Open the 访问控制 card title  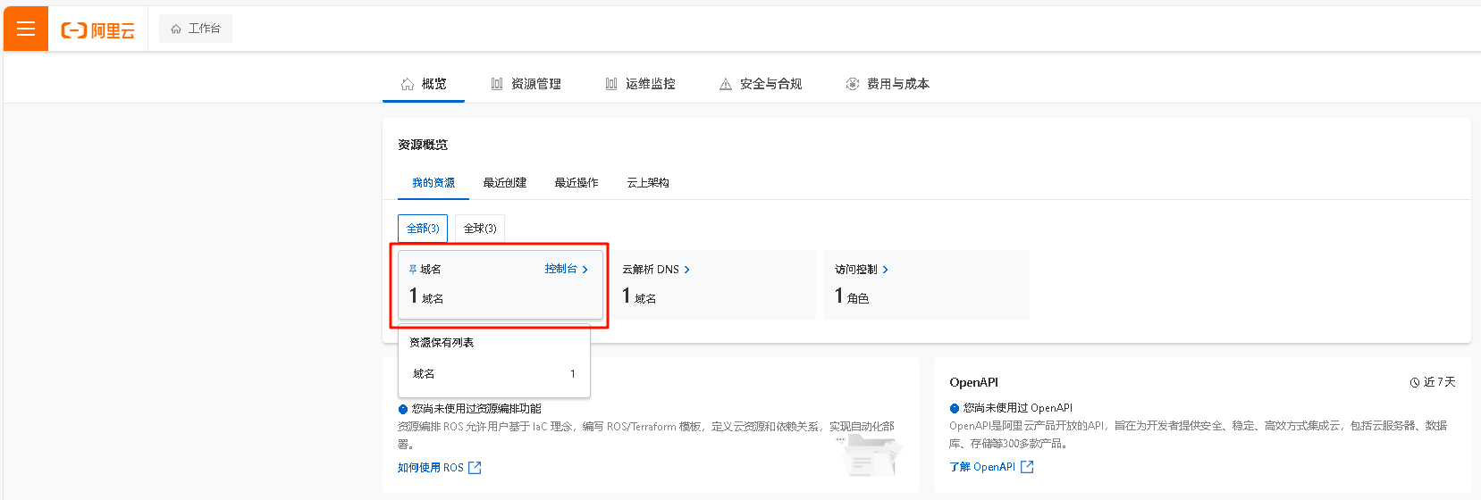point(856,270)
